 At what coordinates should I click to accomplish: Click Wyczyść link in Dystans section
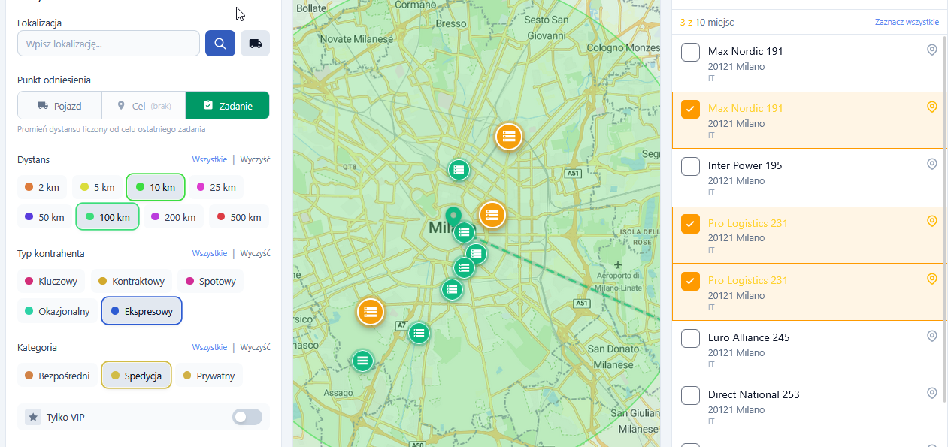pyautogui.click(x=256, y=159)
